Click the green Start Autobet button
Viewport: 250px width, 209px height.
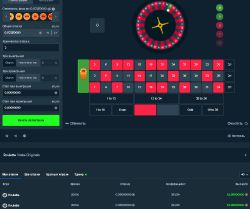[31, 120]
